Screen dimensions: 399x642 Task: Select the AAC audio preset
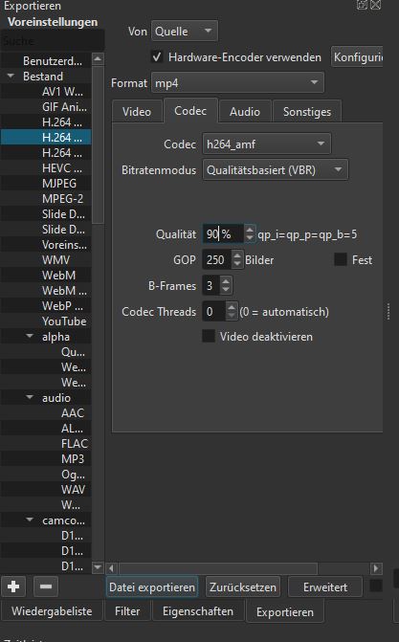[46, 413]
